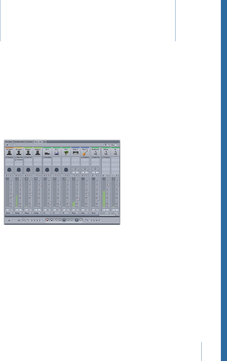Image resolution: width=227 pixels, height=361 pixels.
Task: Toggle the Soundtrack effect checkbox on FX 2
Action: coord(44,157)
